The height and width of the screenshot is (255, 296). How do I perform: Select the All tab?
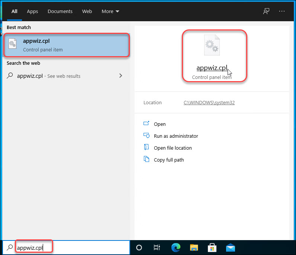point(15,12)
